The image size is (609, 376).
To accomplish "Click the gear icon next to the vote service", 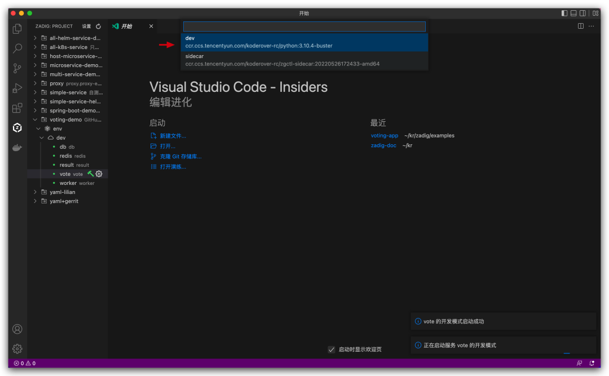I will click(99, 174).
